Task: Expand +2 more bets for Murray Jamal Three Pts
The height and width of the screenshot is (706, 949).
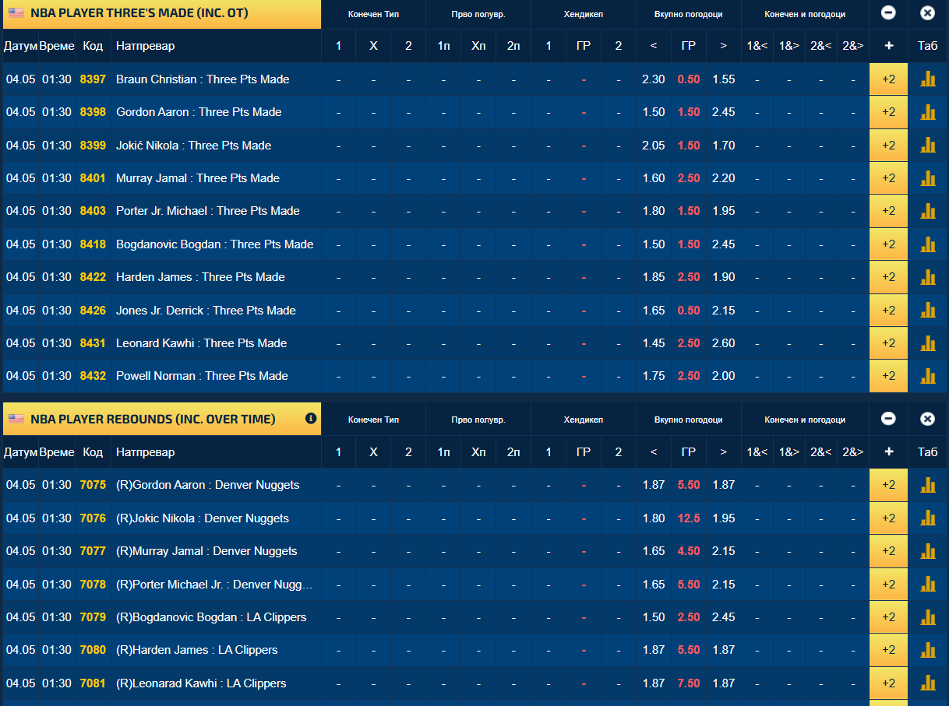Action: tap(889, 178)
